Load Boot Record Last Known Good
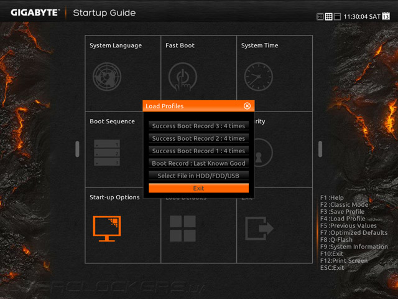The width and height of the screenshot is (398, 299). (198, 163)
